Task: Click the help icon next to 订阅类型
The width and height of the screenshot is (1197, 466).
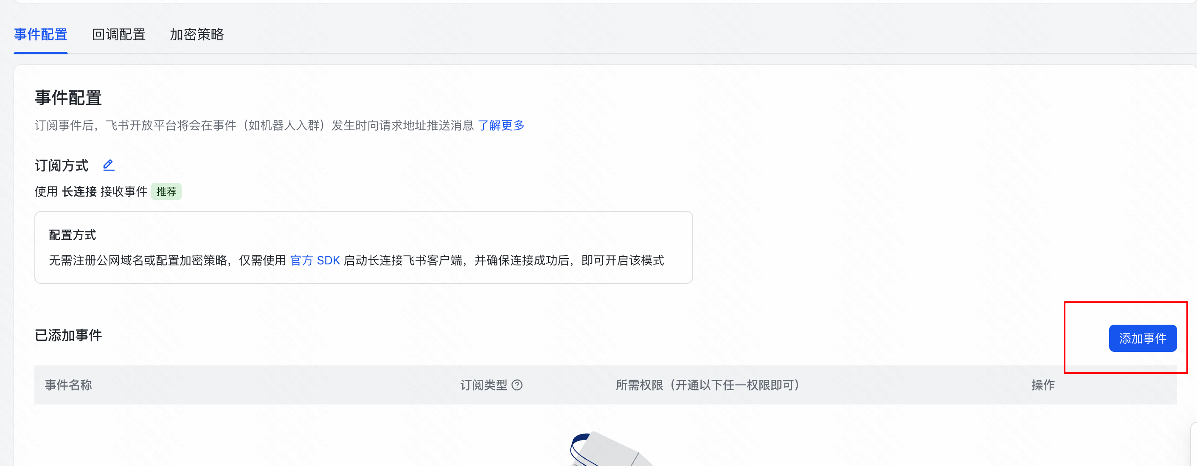Action: 517,385
